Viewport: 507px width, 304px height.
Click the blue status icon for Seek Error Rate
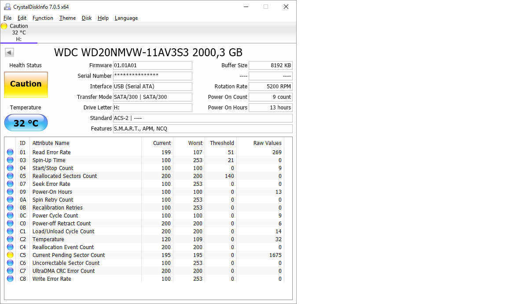[11, 184]
